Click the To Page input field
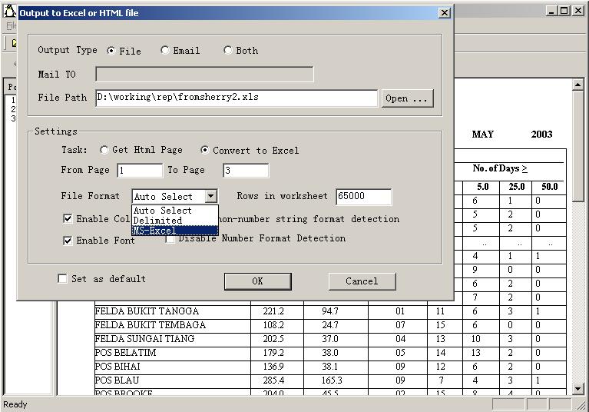Image resolution: width=589 pixels, height=412 pixels. click(246, 171)
